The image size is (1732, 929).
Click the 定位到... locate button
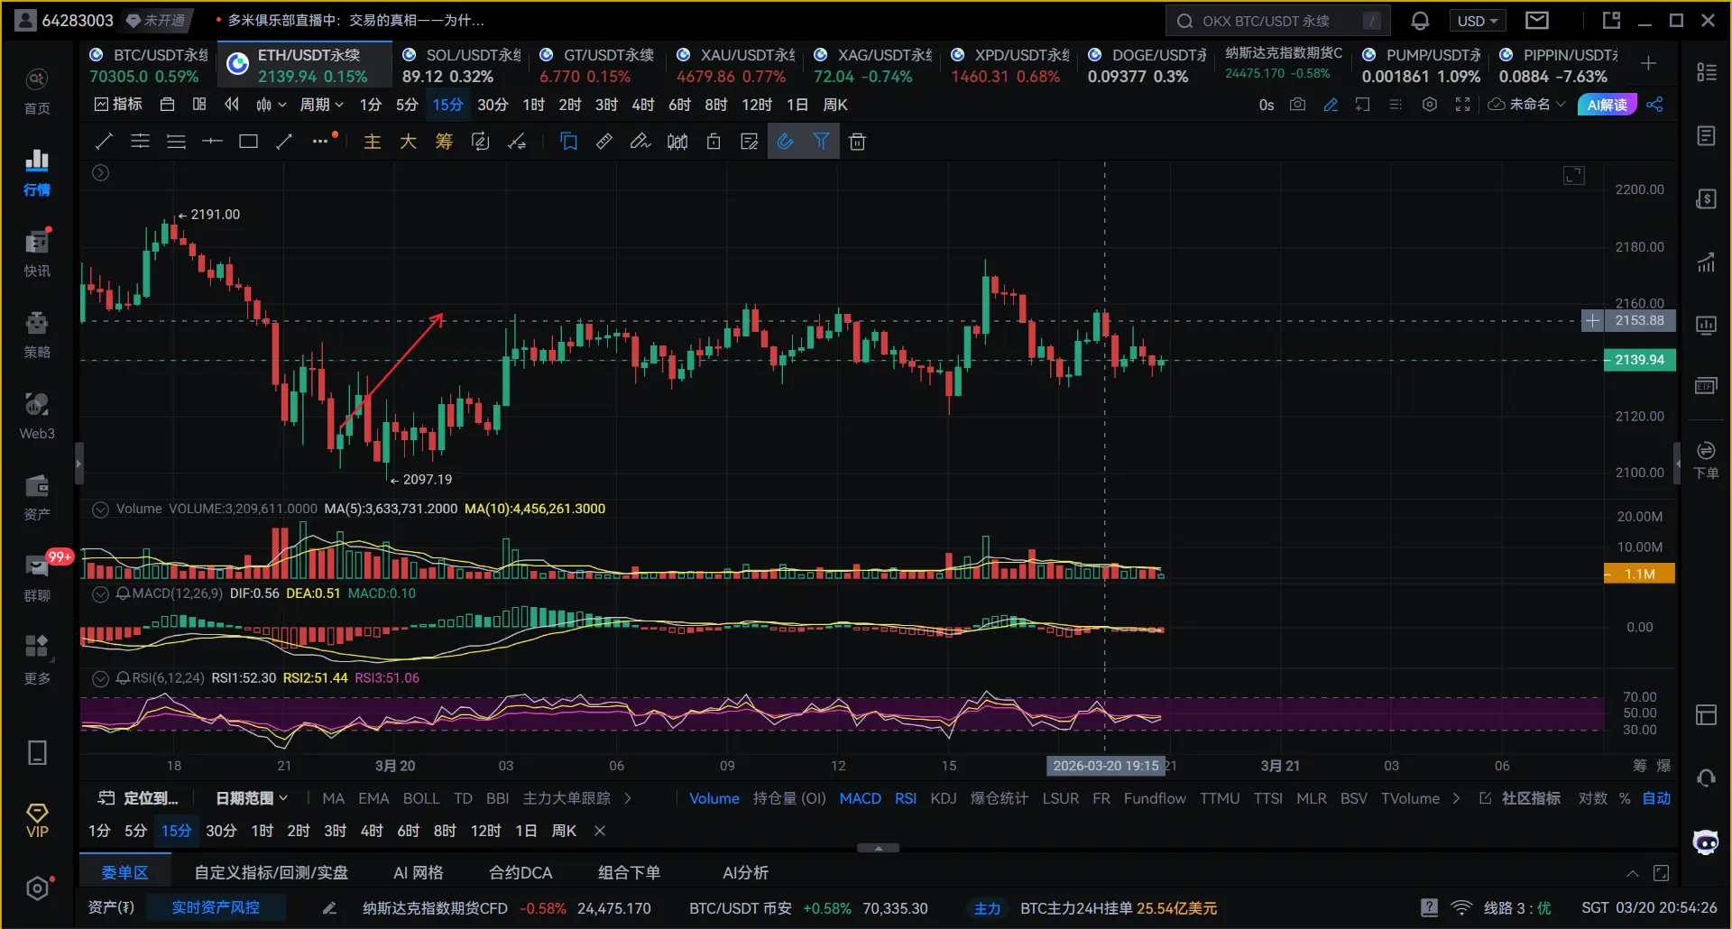(138, 798)
